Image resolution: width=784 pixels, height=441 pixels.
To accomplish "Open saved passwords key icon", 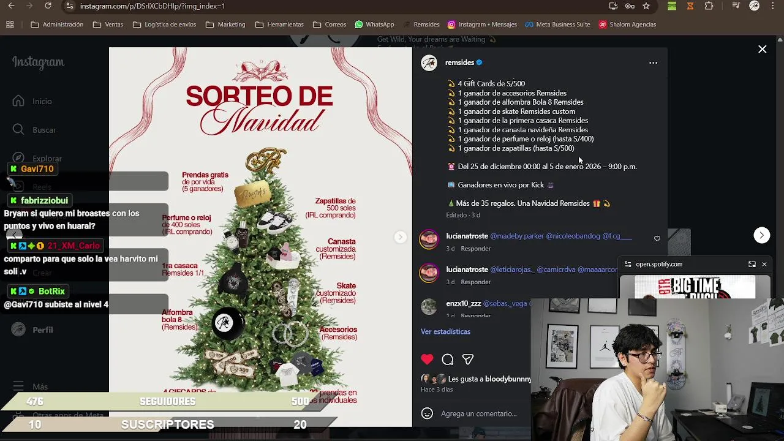I will pos(630,6).
